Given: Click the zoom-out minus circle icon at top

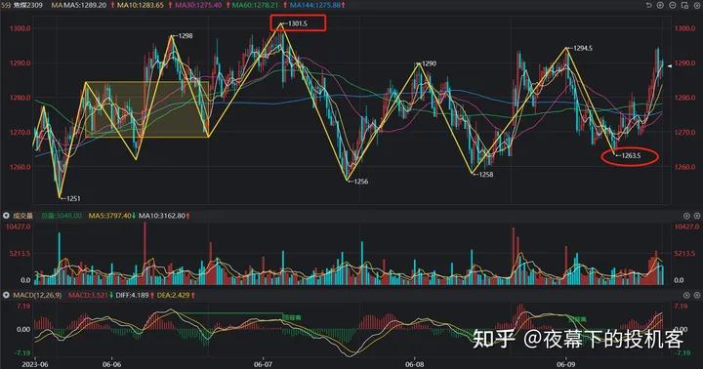Looking at the screenshot, I should (x=673, y=5).
